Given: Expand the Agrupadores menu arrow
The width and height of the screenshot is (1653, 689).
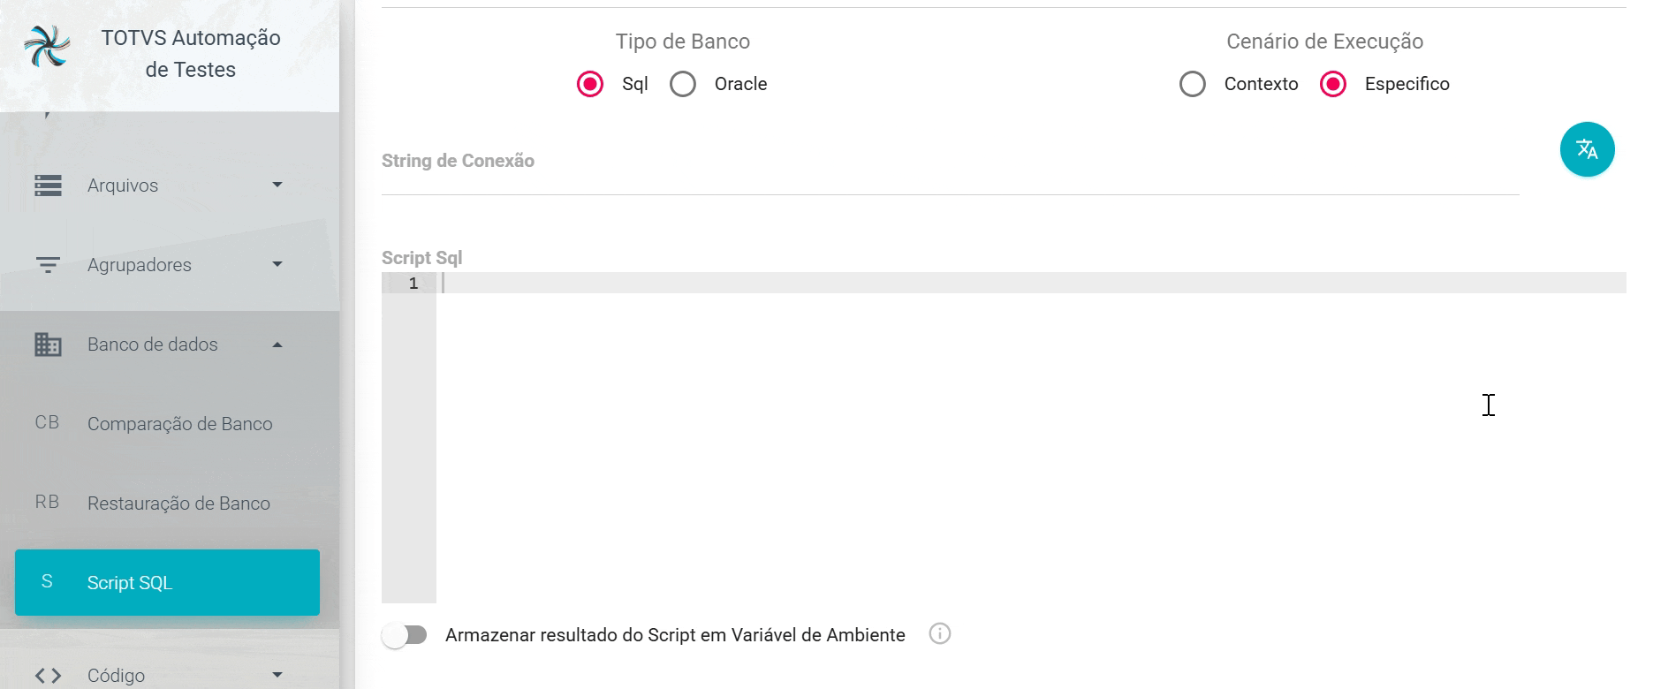Looking at the screenshot, I should (277, 265).
